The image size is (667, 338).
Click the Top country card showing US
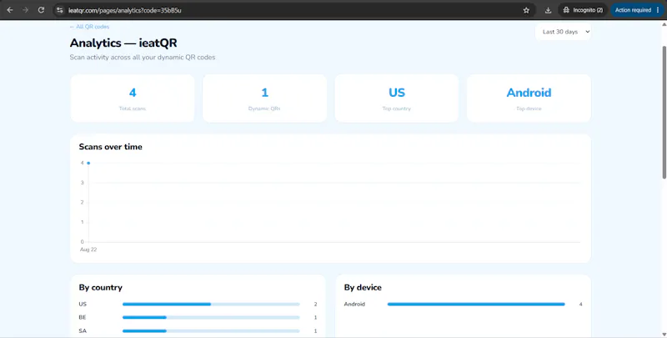coord(397,98)
